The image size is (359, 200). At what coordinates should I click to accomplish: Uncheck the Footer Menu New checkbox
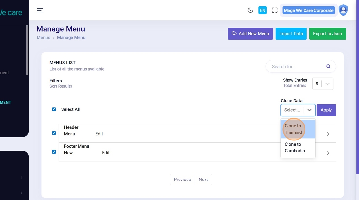click(x=54, y=152)
